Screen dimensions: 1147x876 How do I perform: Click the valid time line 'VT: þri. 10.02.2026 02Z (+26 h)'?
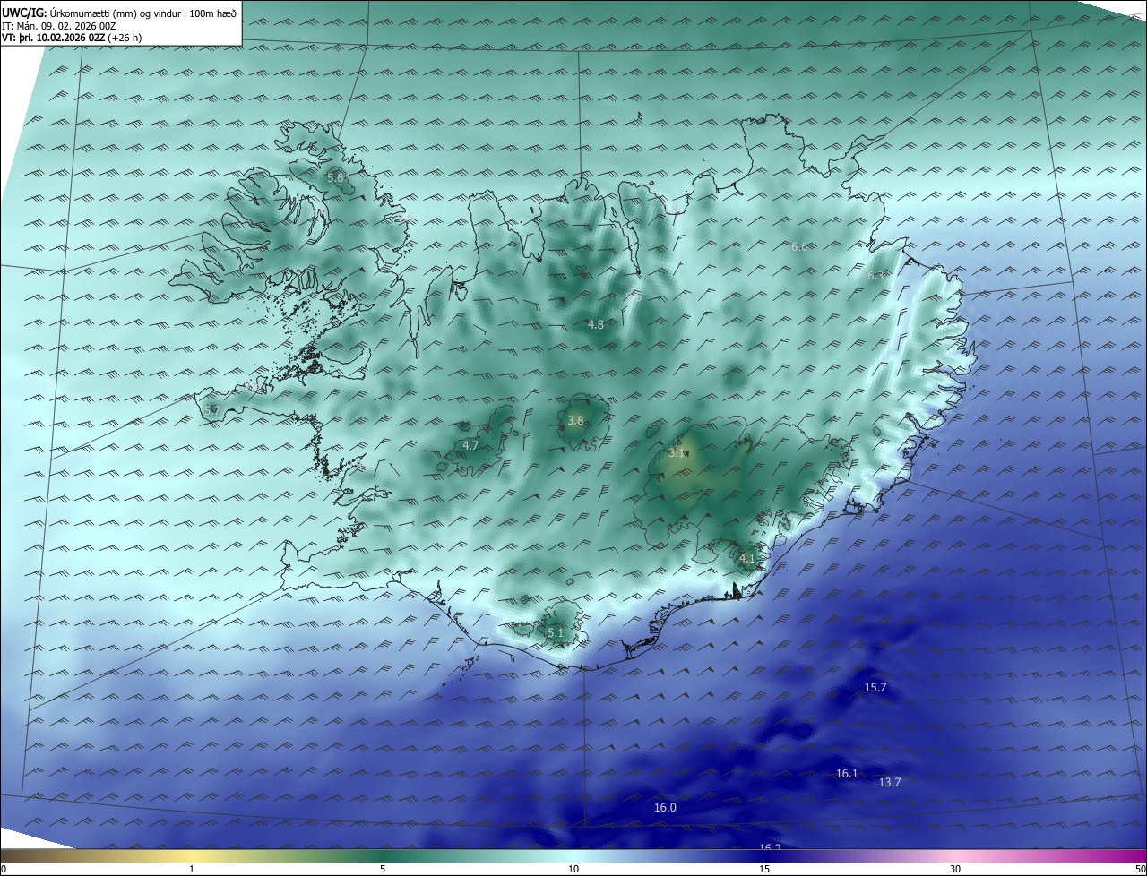72,38
